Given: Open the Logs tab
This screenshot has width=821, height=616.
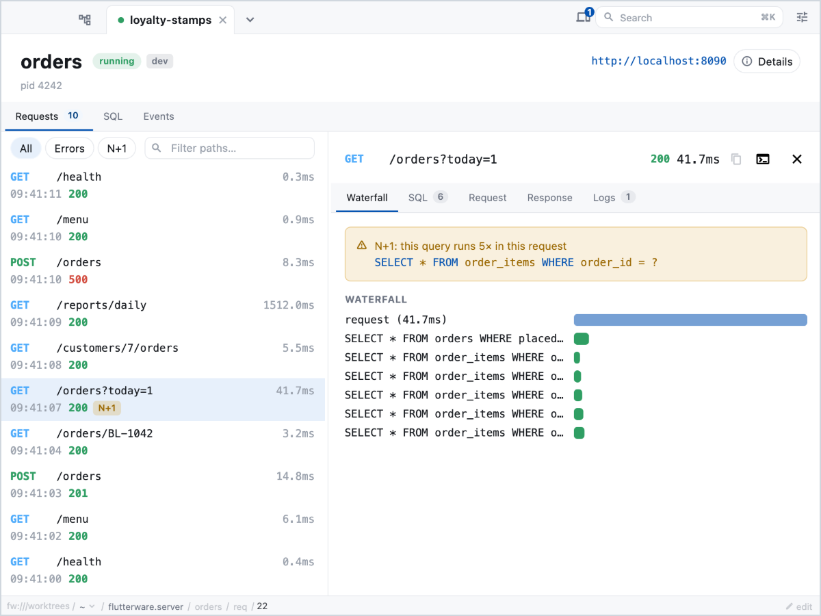Looking at the screenshot, I should 614,198.
